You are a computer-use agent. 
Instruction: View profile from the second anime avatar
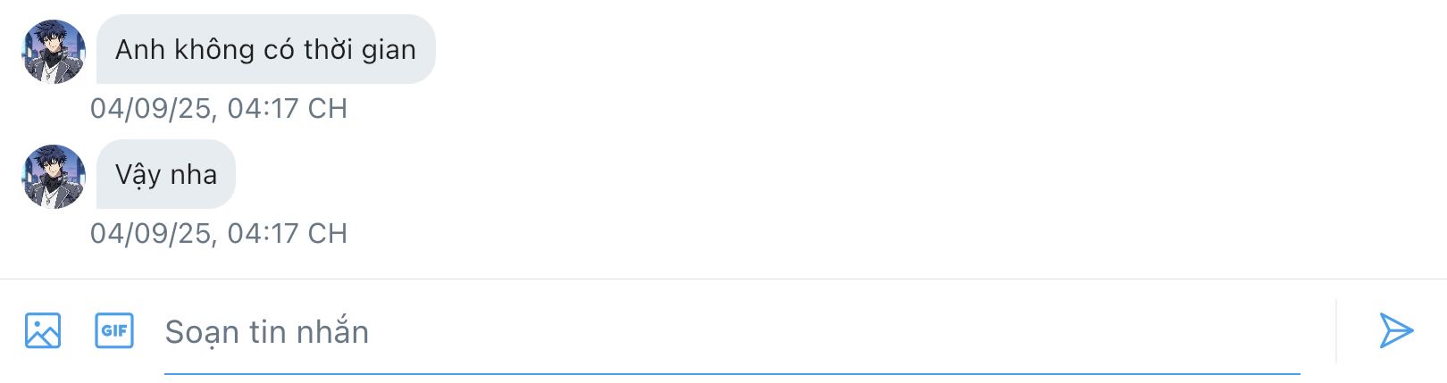(x=54, y=177)
